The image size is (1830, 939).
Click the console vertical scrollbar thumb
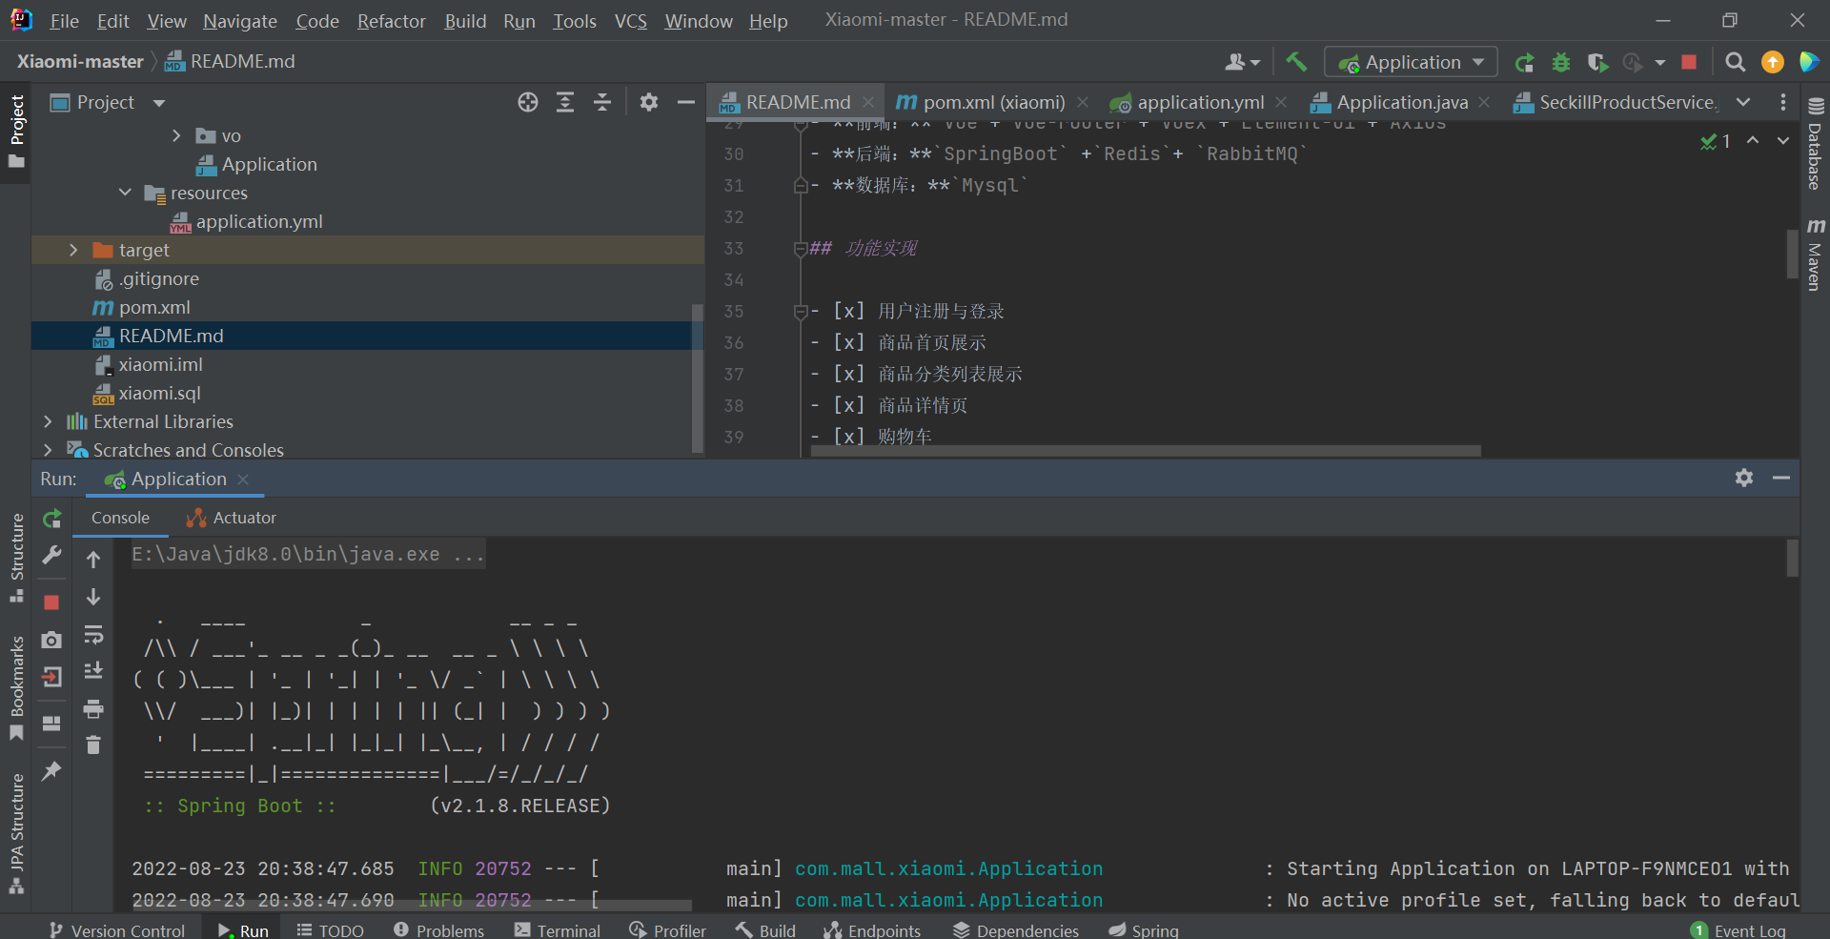click(1792, 558)
